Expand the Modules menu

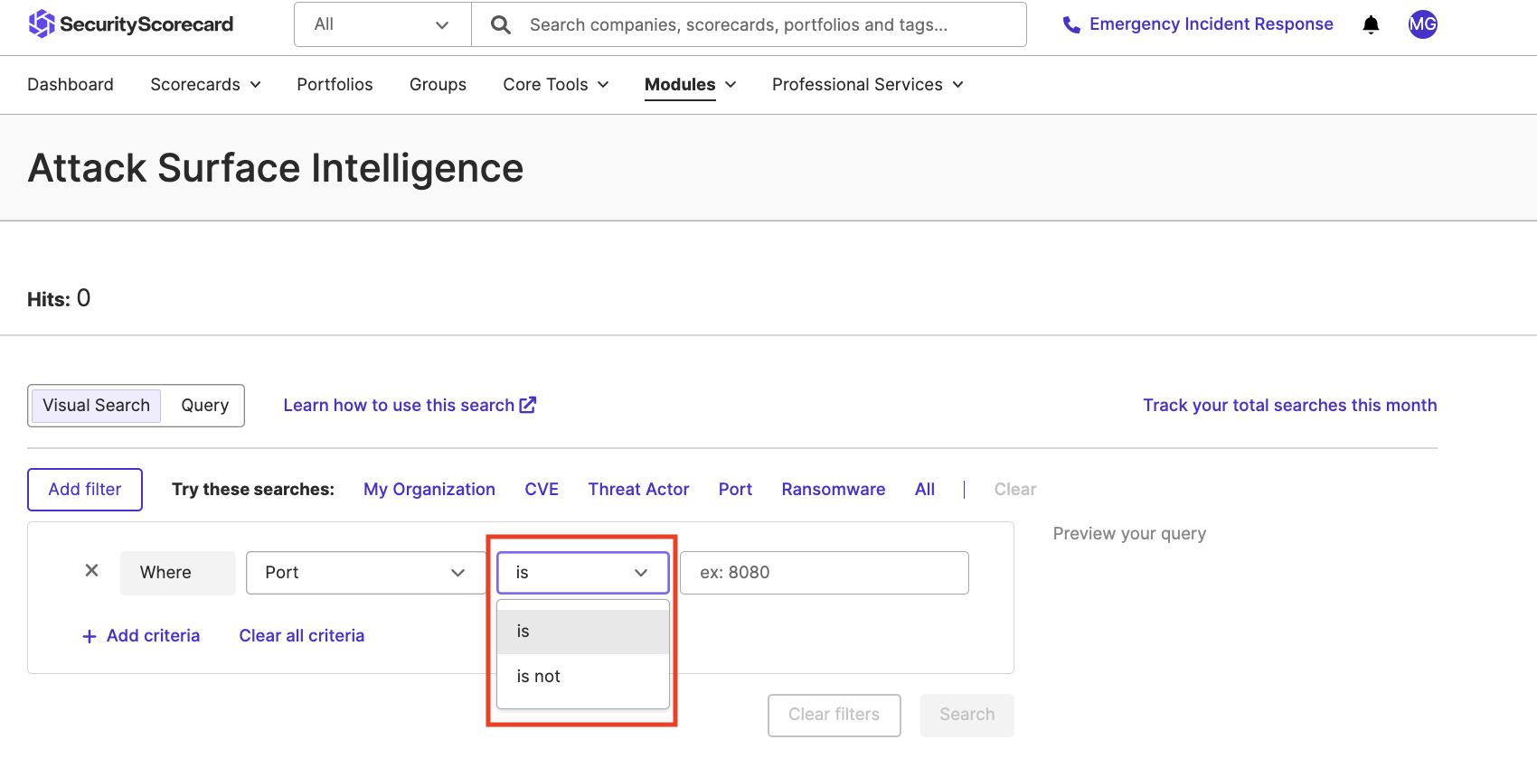(x=690, y=84)
